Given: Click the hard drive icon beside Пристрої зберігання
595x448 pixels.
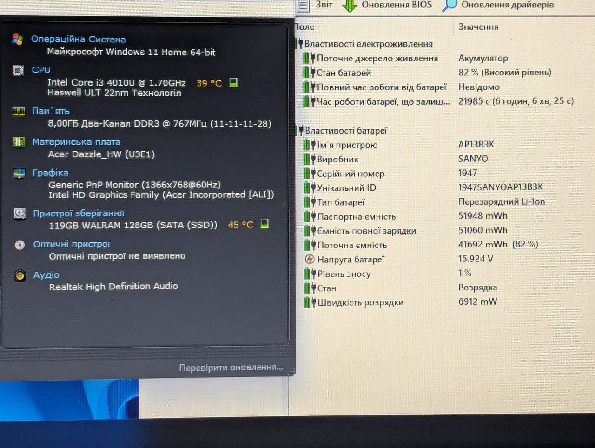Looking at the screenshot, I should pos(20,214).
